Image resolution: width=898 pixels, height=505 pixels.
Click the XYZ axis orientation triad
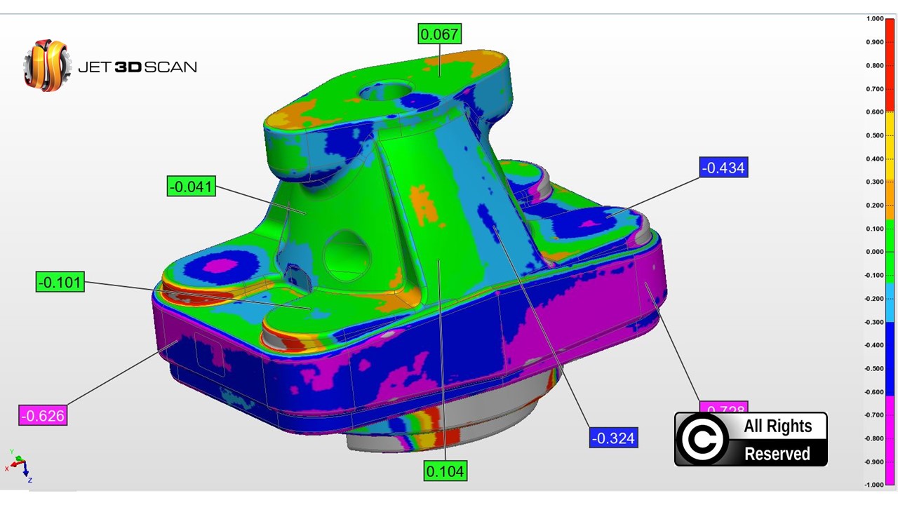point(18,465)
